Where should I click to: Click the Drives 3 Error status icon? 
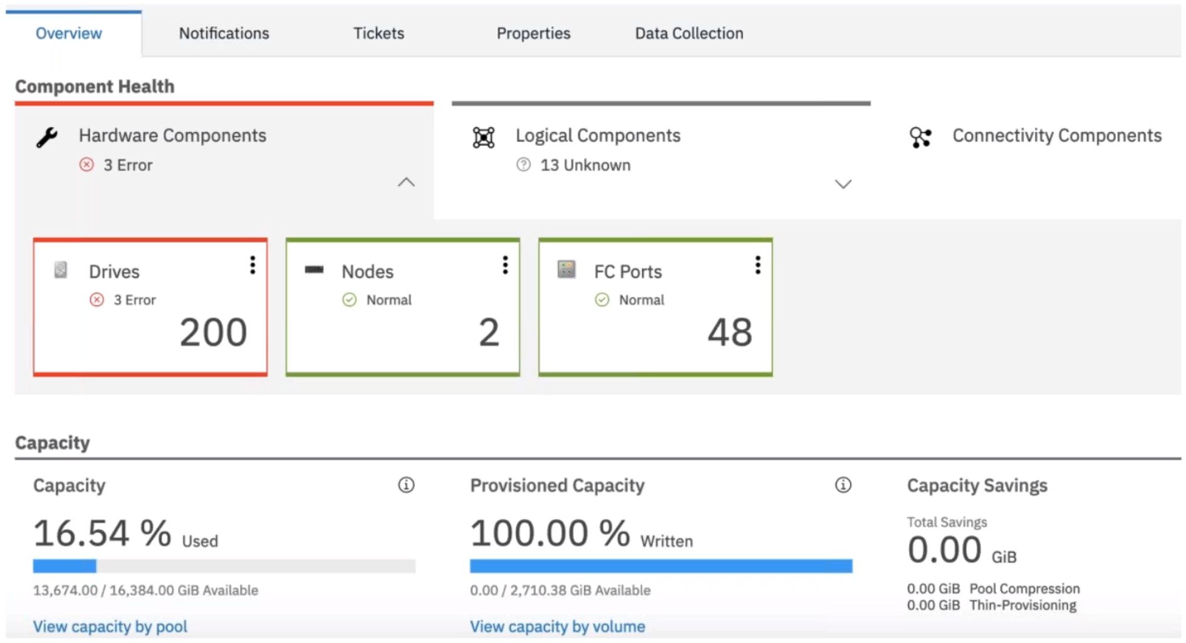click(96, 300)
